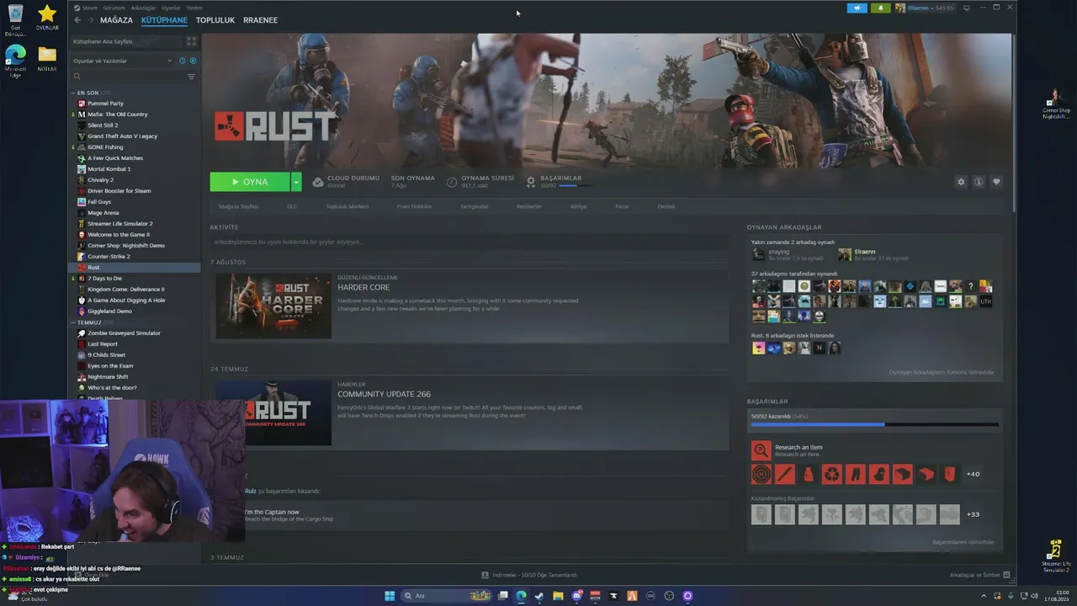
Task: Open the Yardım menu
Action: [x=194, y=8]
